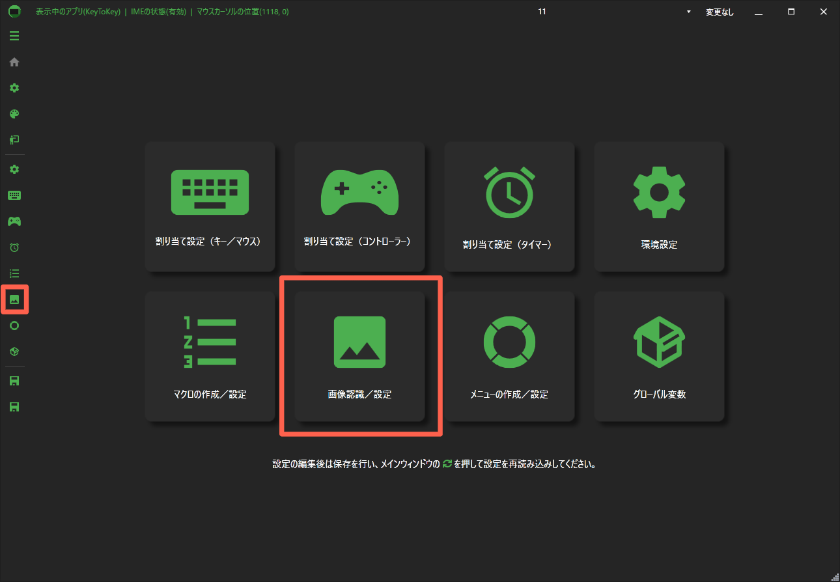
Task: Click the presenter-board icon below the palette
Action: click(14, 140)
